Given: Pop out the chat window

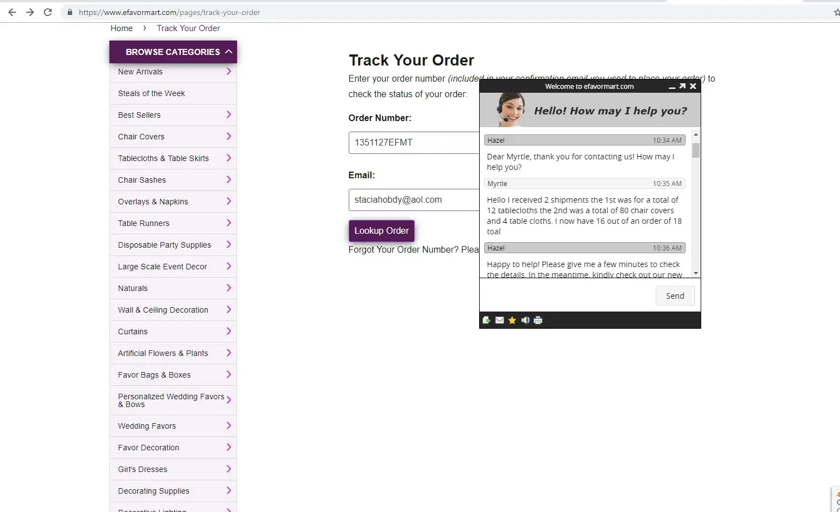Looking at the screenshot, I should (682, 86).
